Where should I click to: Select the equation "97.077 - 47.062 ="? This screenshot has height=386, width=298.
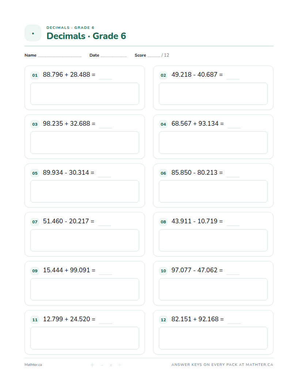[x=197, y=270]
